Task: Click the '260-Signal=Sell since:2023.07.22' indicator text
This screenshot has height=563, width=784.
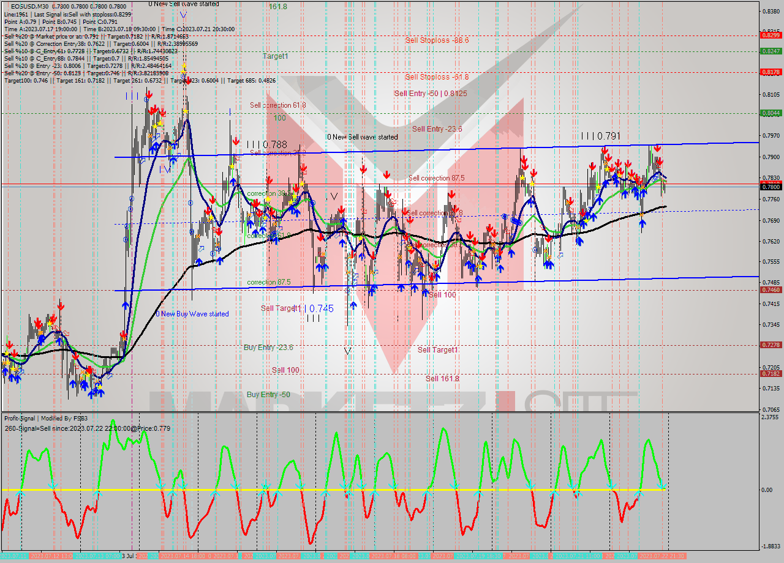Action: coord(88,428)
